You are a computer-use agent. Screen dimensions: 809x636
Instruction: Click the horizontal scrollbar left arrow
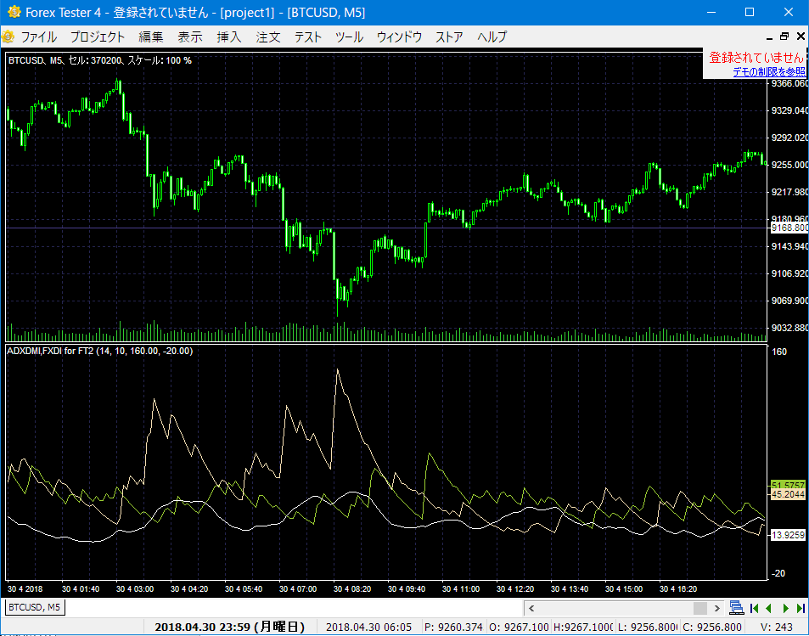point(531,608)
